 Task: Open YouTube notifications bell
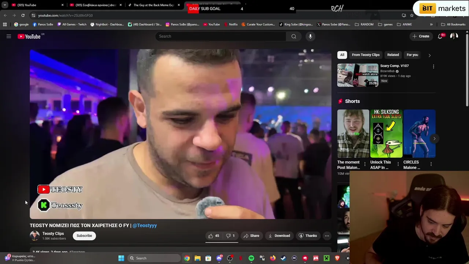click(x=440, y=36)
